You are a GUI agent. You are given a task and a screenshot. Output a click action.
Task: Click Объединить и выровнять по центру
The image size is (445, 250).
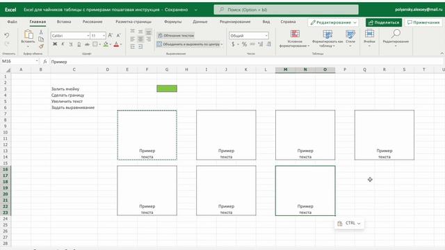click(x=188, y=44)
